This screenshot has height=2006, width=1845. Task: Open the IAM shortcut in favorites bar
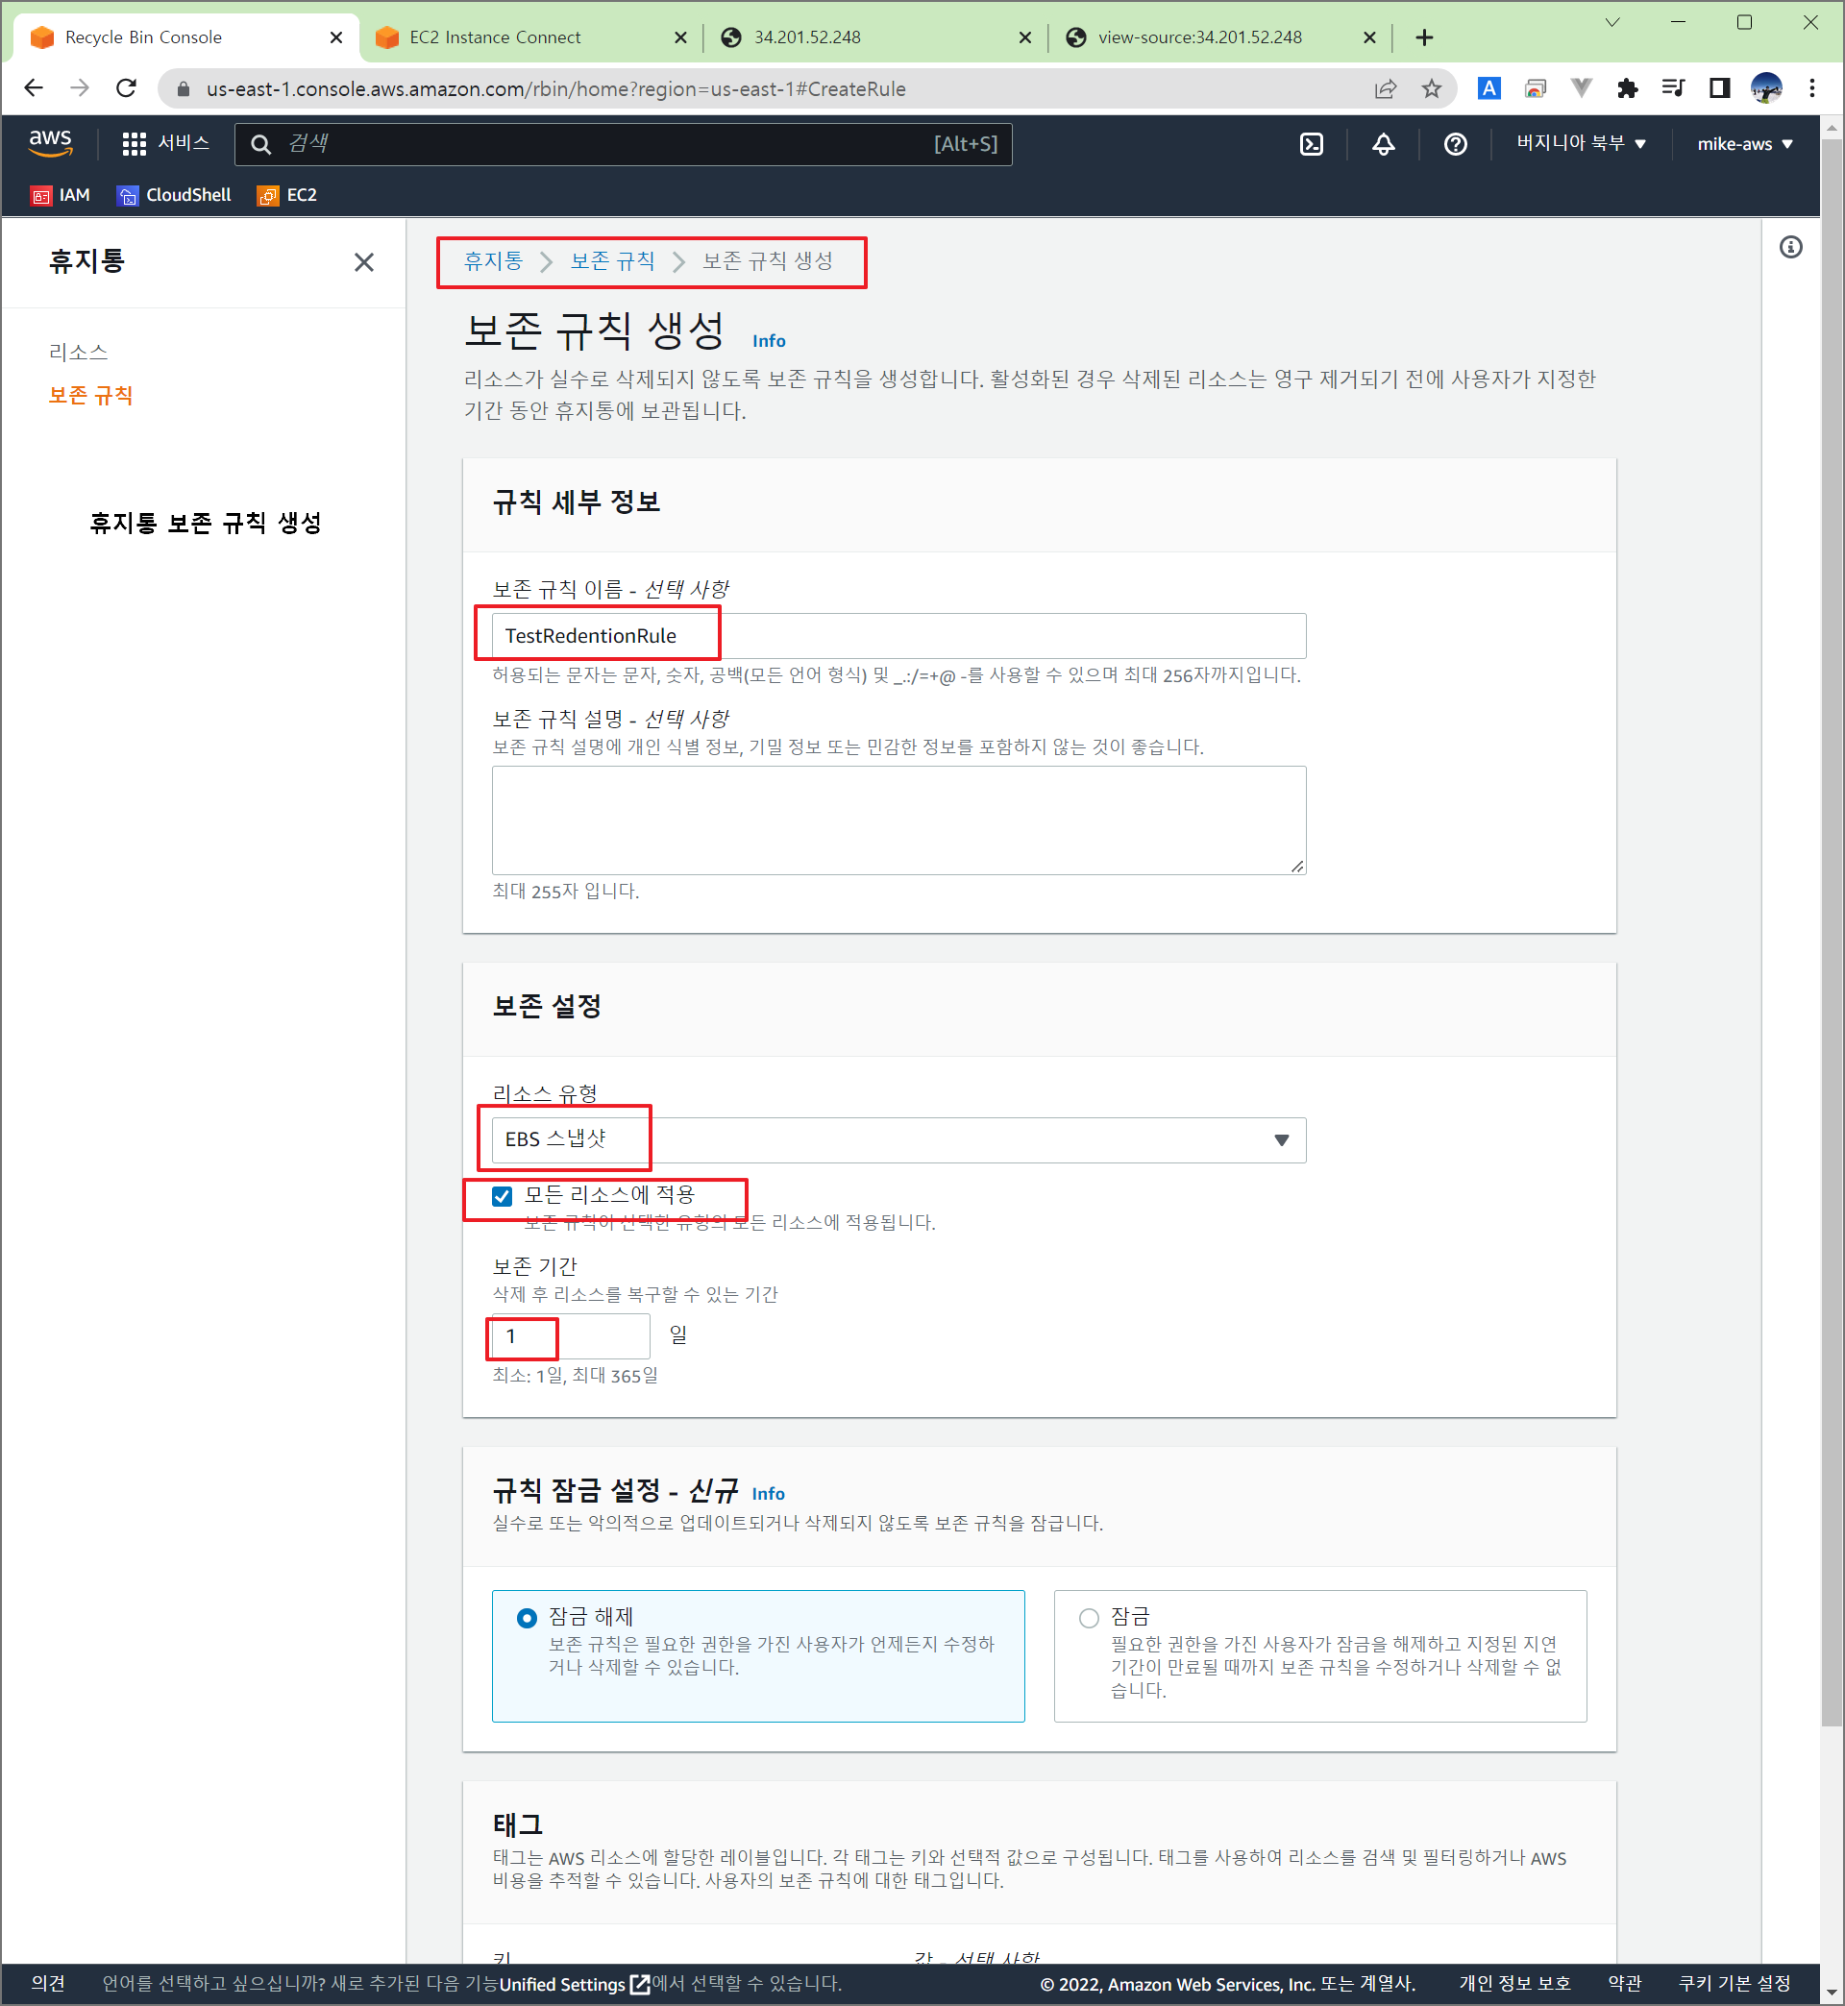[61, 195]
